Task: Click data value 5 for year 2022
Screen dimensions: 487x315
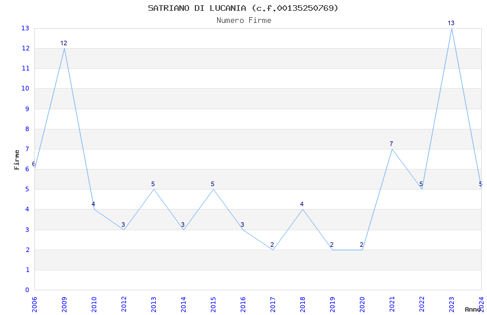Action: click(421, 184)
